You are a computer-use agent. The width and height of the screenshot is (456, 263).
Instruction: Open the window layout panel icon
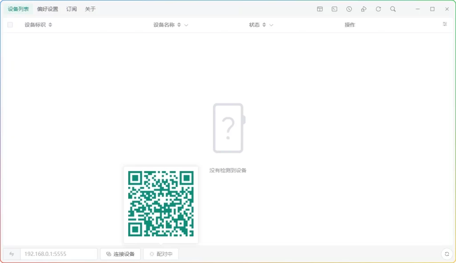(320, 9)
